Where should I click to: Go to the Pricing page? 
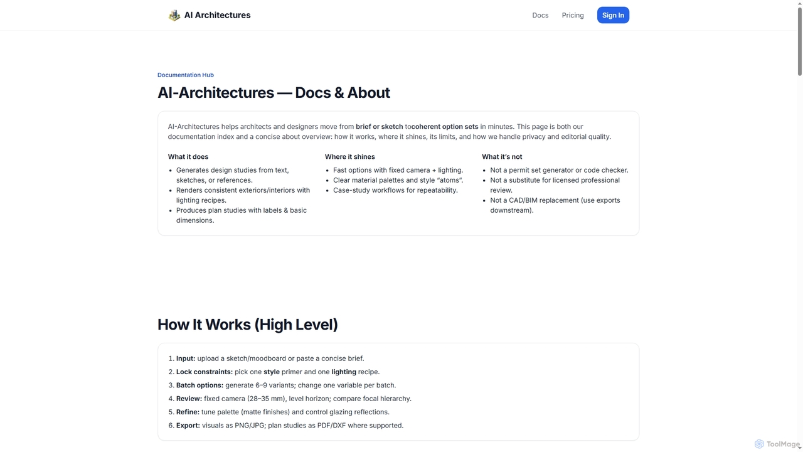(x=573, y=15)
